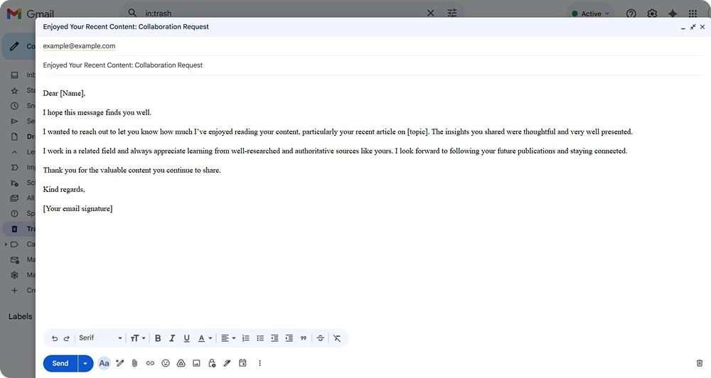Insert files using Google Drive
The image size is (711, 378).
(x=181, y=363)
